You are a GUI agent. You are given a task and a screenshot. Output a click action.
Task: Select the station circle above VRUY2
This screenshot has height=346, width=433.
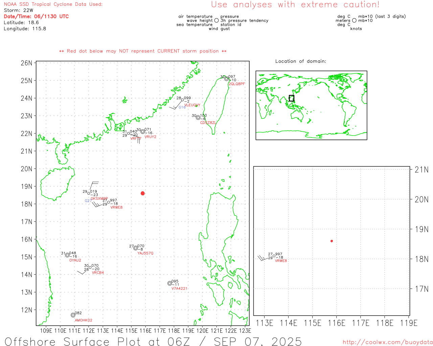tap(143, 132)
